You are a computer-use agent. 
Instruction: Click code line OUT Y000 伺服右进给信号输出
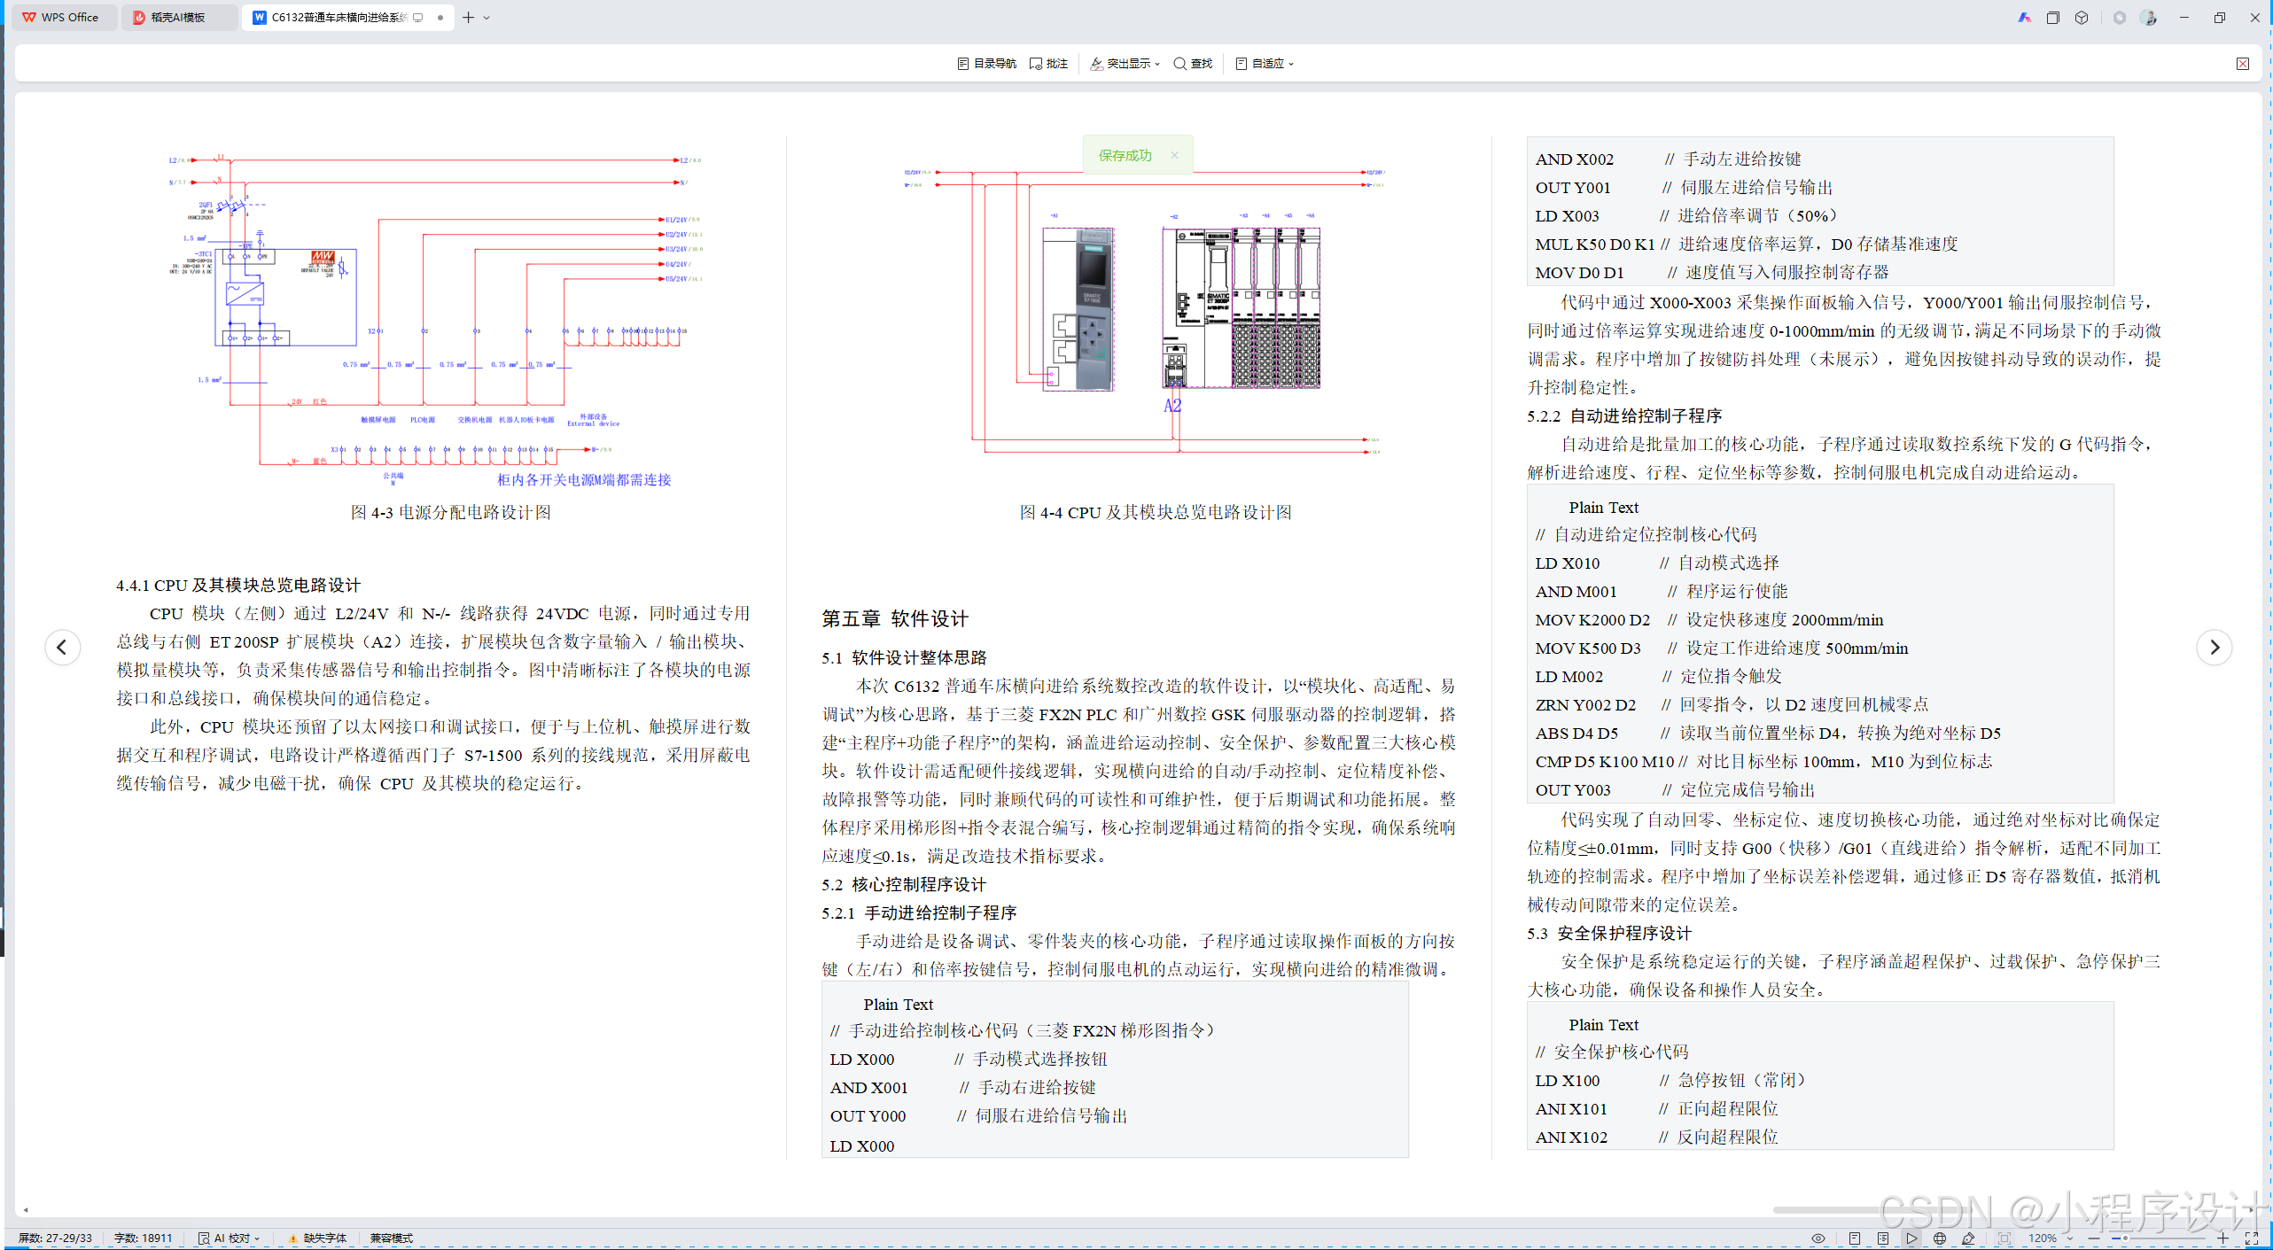tap(978, 1115)
